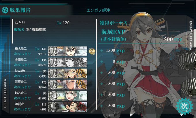The image size is (196, 118).
Task: Click the 航 ship-type icon on 加賀改
Action: point(53,107)
